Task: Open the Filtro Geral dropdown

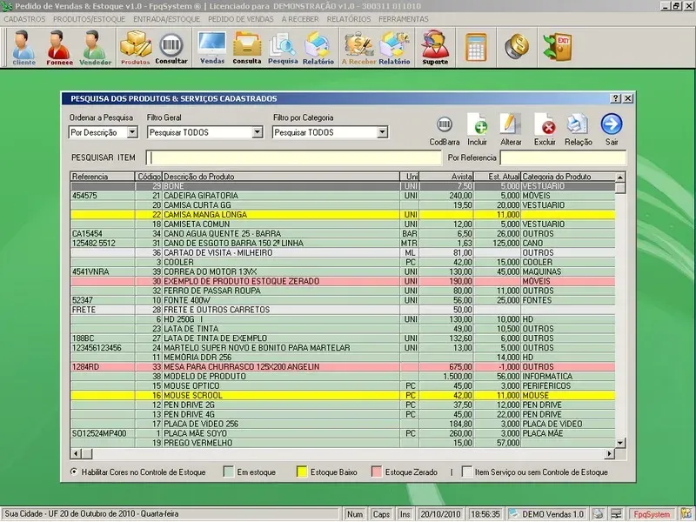Action: click(x=257, y=133)
